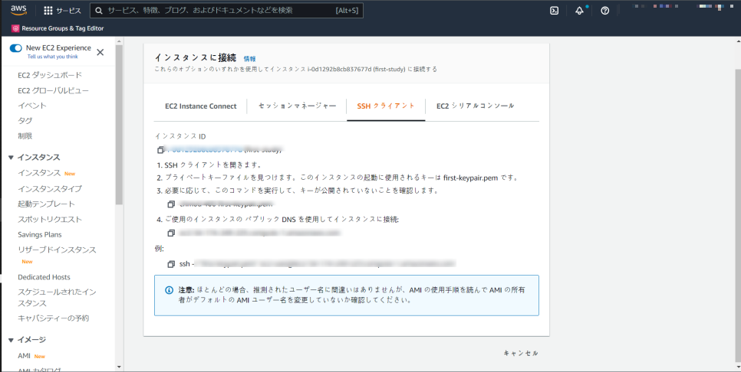Open EC2 ダッシュボード in sidebar

50,76
